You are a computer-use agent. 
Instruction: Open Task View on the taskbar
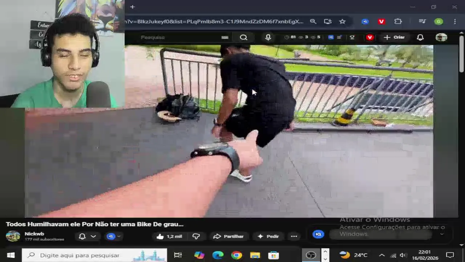tap(178, 255)
